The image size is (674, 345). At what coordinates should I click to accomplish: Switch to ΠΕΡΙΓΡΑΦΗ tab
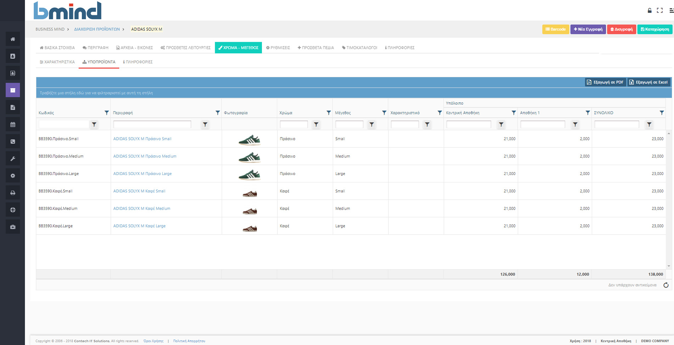tap(95, 47)
